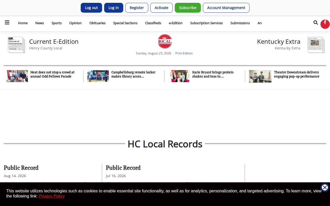The image size is (330, 206).
Task: Click the search magnifier icon
Action: click(316, 23)
